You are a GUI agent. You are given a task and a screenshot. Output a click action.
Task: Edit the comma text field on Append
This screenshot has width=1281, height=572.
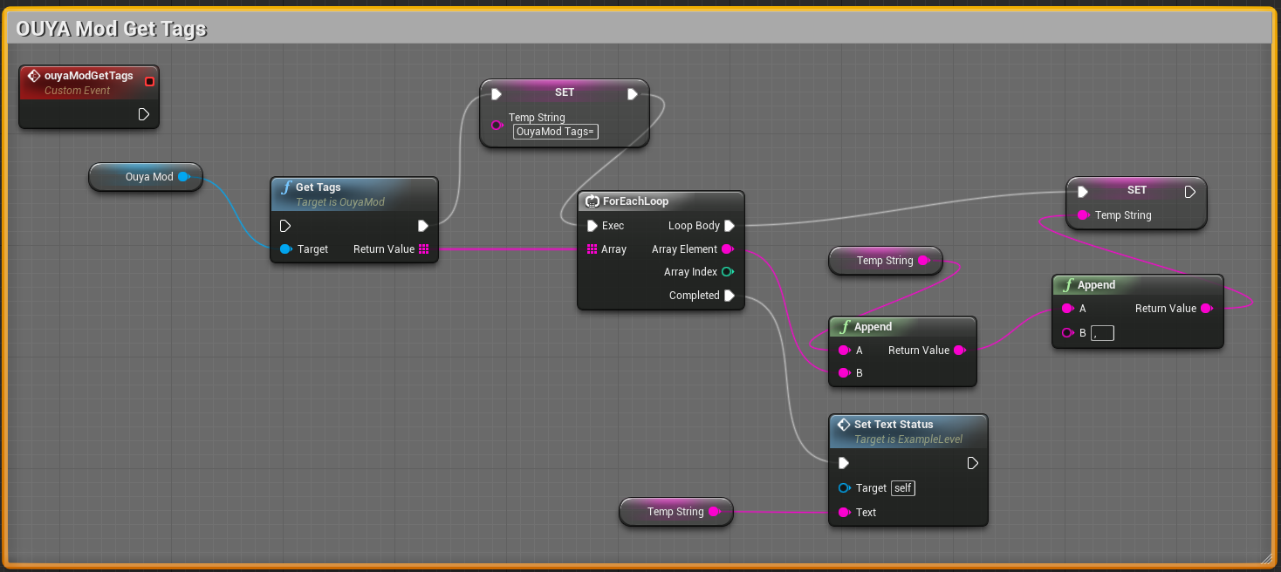pyautogui.click(x=1102, y=333)
